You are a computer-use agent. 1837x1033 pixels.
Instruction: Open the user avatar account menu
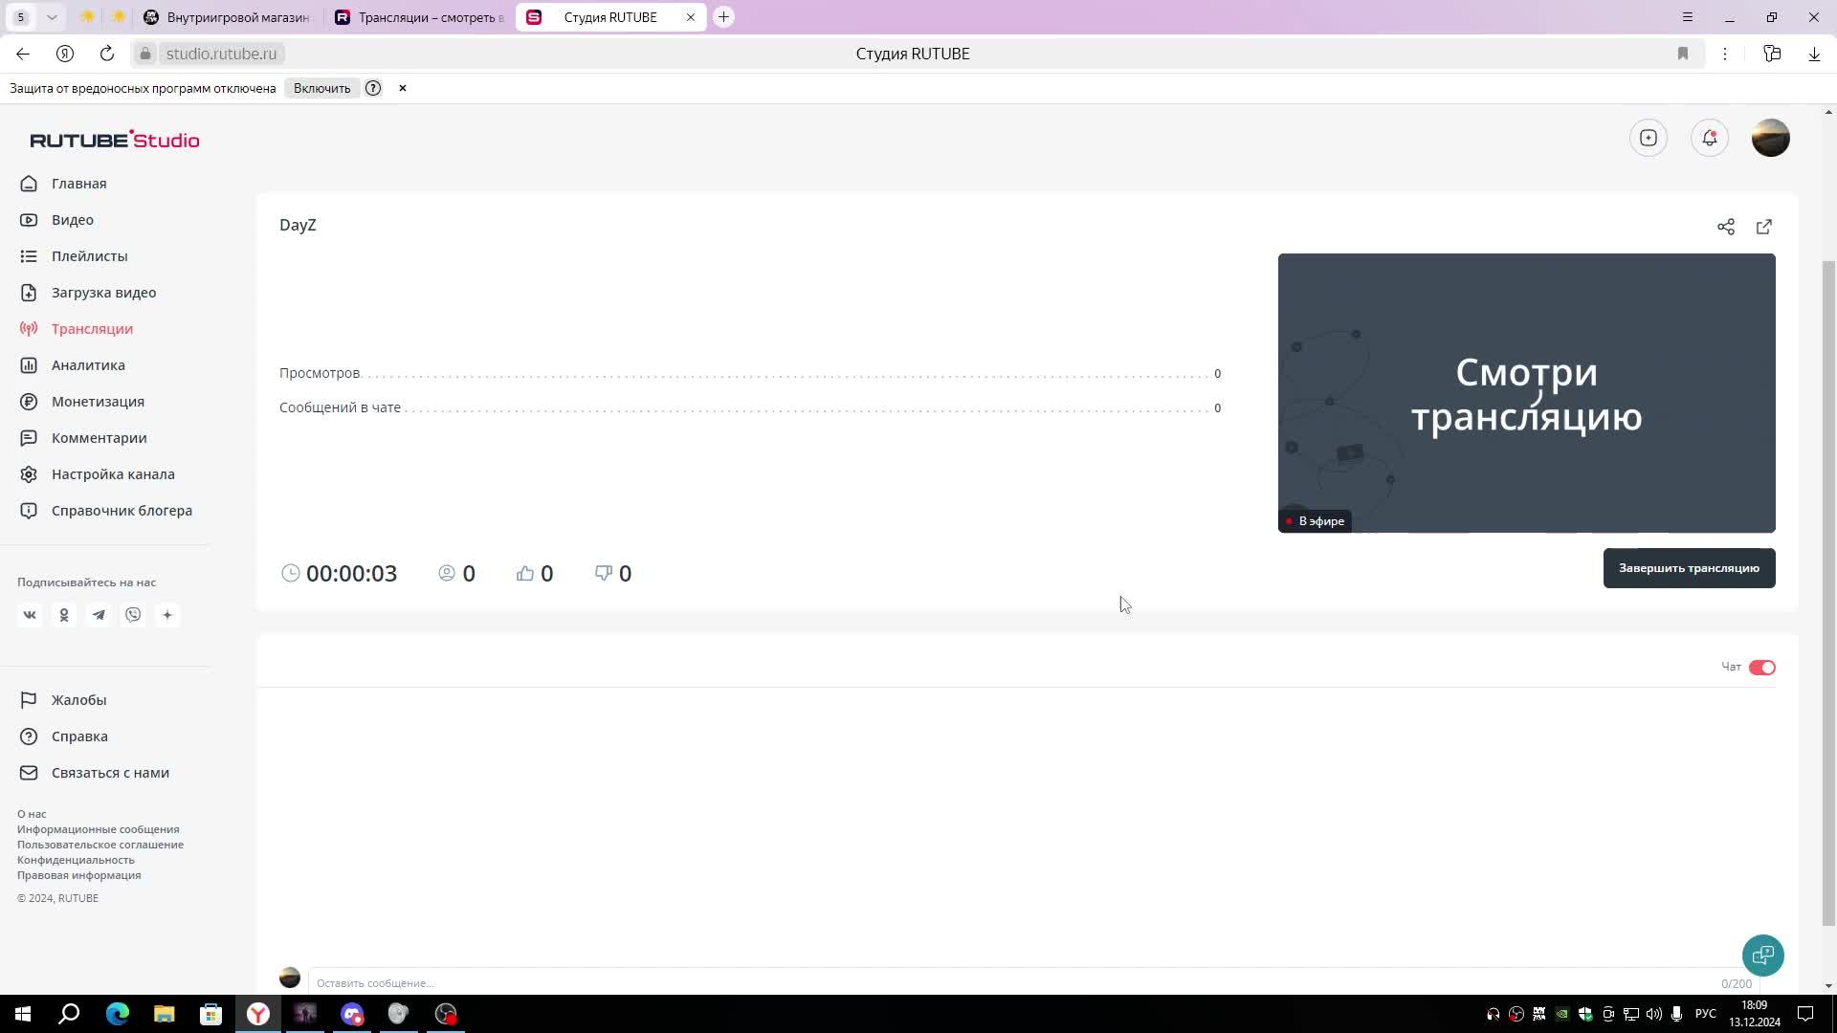(x=1770, y=138)
